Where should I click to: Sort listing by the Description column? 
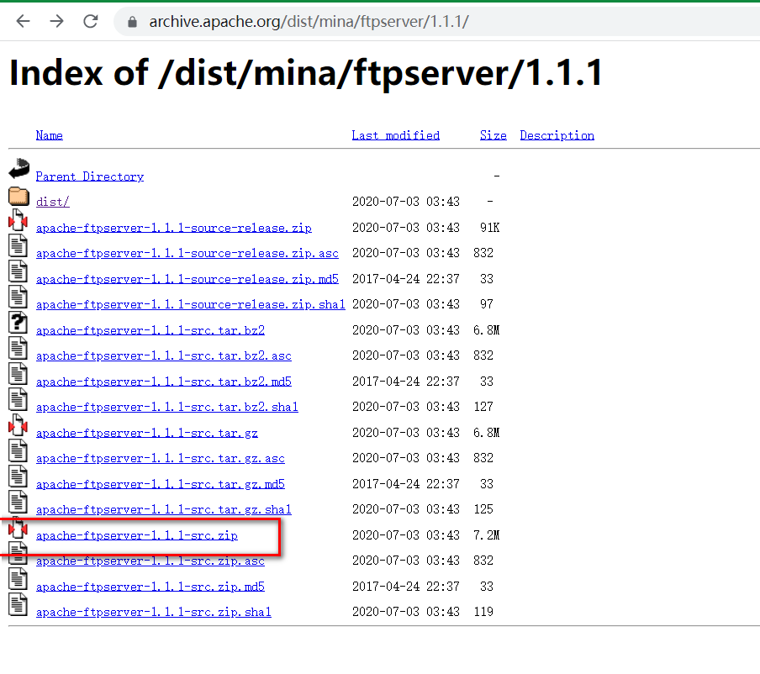[557, 135]
